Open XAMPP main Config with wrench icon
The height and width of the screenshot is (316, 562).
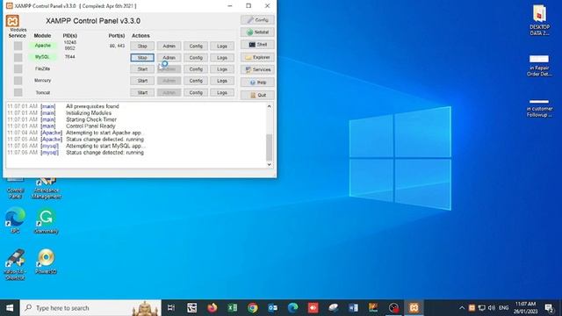point(257,19)
